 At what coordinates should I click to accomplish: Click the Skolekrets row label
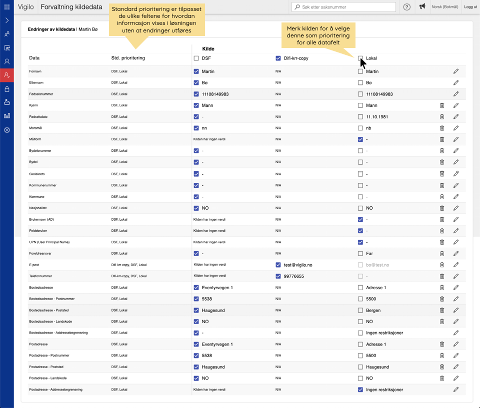click(x=36, y=174)
